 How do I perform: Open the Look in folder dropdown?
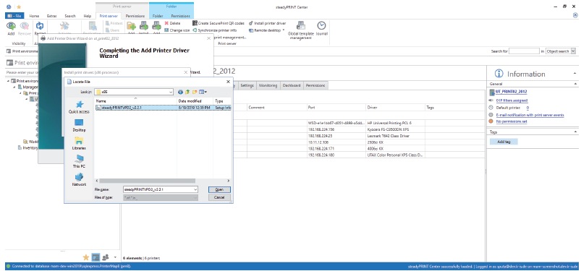pyautogui.click(x=171, y=92)
